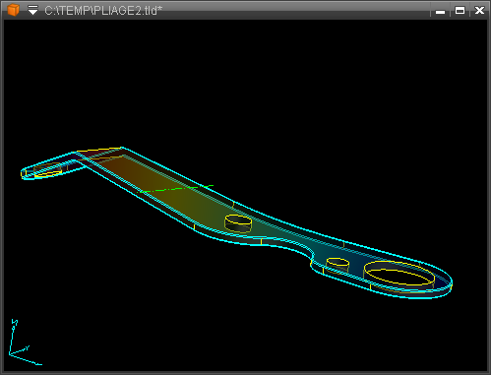Open the title bar dropdown arrow menu
The image size is (491, 375).
32,11
